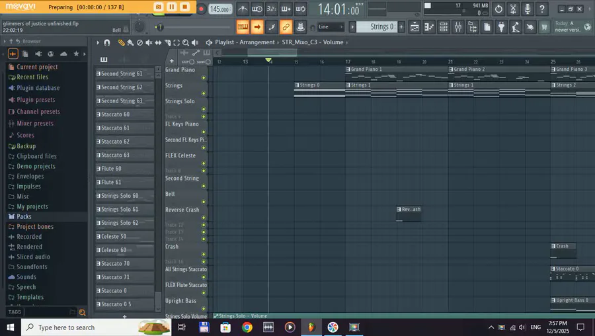The image size is (595, 336).
Task: Expand the Browser options arrow
Action: (x=5, y=41)
